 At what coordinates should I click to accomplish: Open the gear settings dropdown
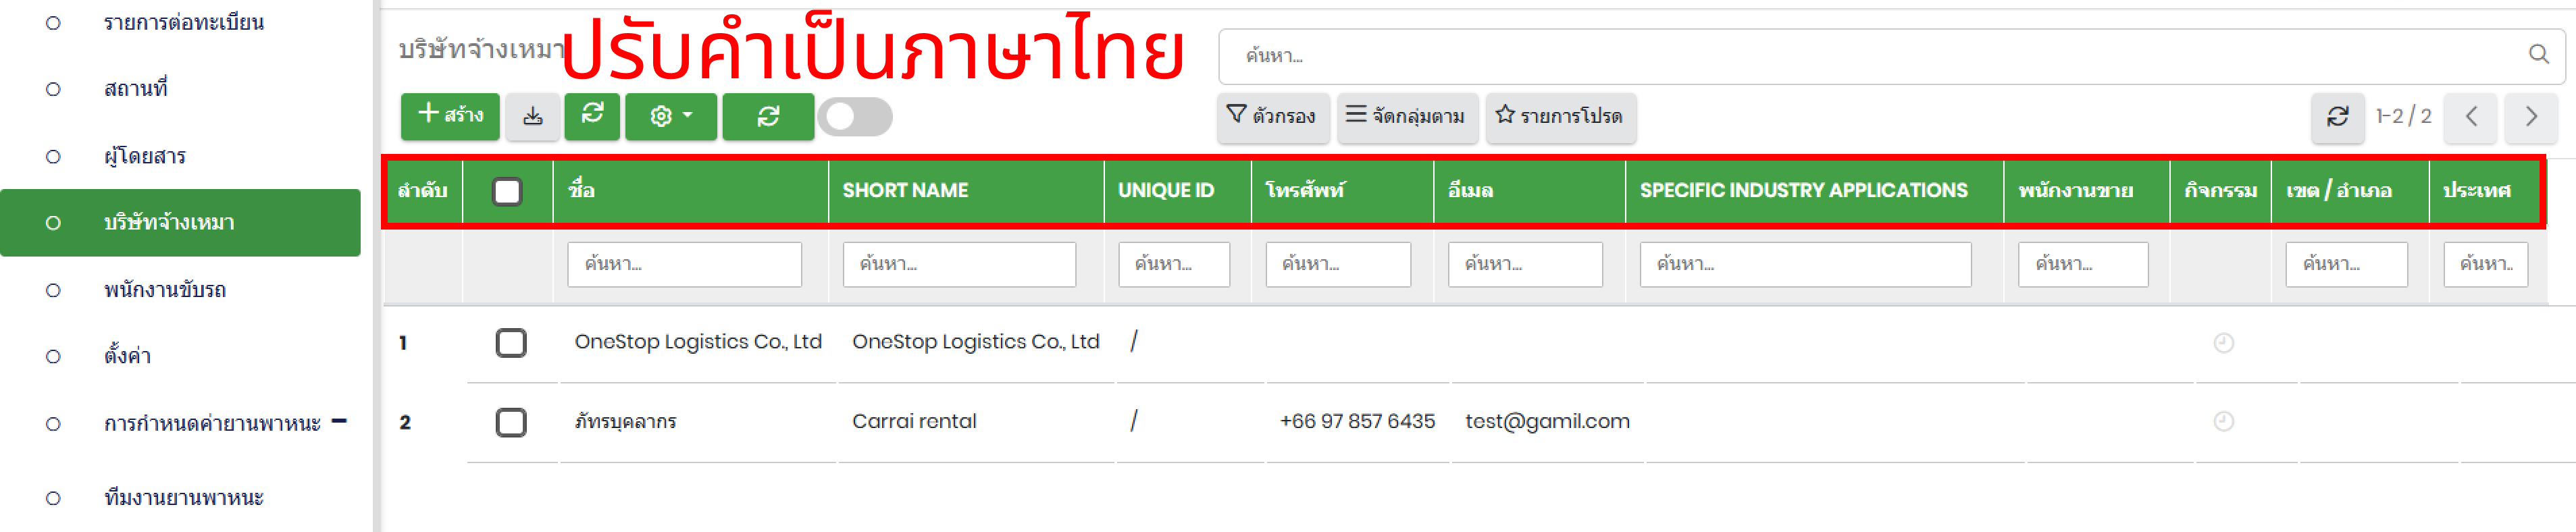pyautogui.click(x=670, y=117)
